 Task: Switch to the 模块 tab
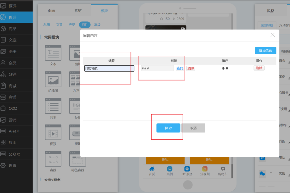pyautogui.click(x=104, y=11)
